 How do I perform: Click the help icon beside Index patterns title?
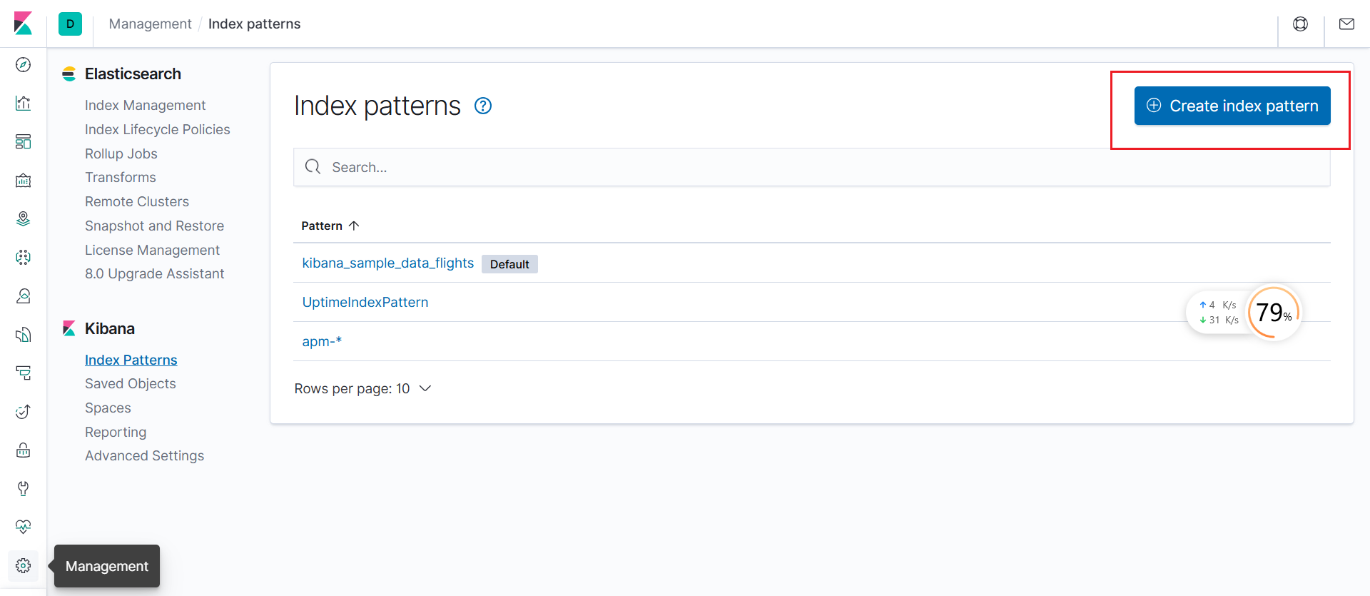(x=483, y=106)
